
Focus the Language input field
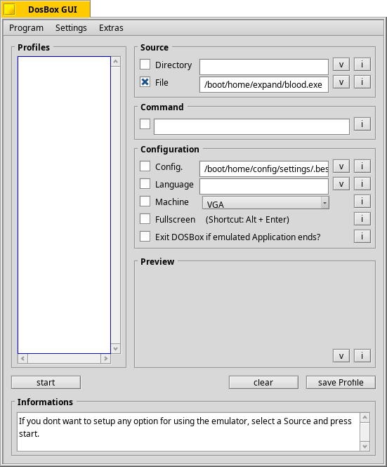pos(264,186)
